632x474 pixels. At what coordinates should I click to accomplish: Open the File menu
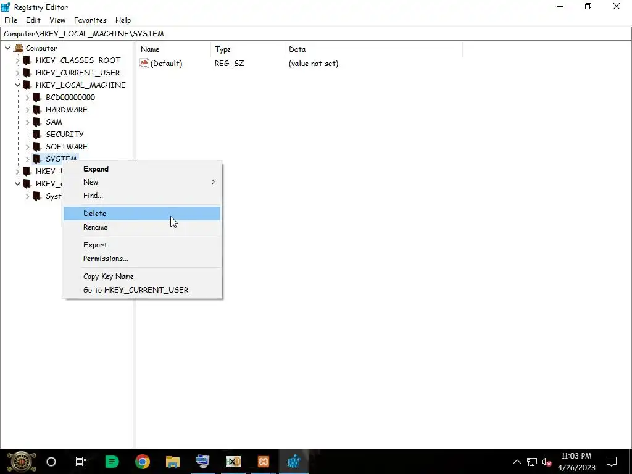tap(11, 20)
